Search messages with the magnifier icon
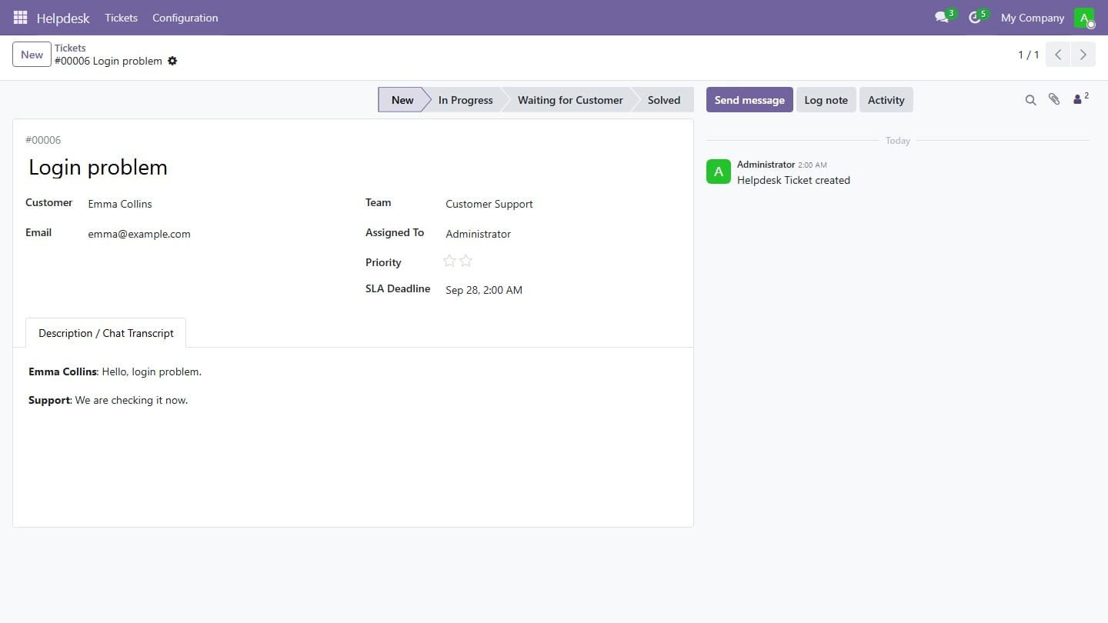Image resolution: width=1108 pixels, height=623 pixels. (x=1030, y=100)
